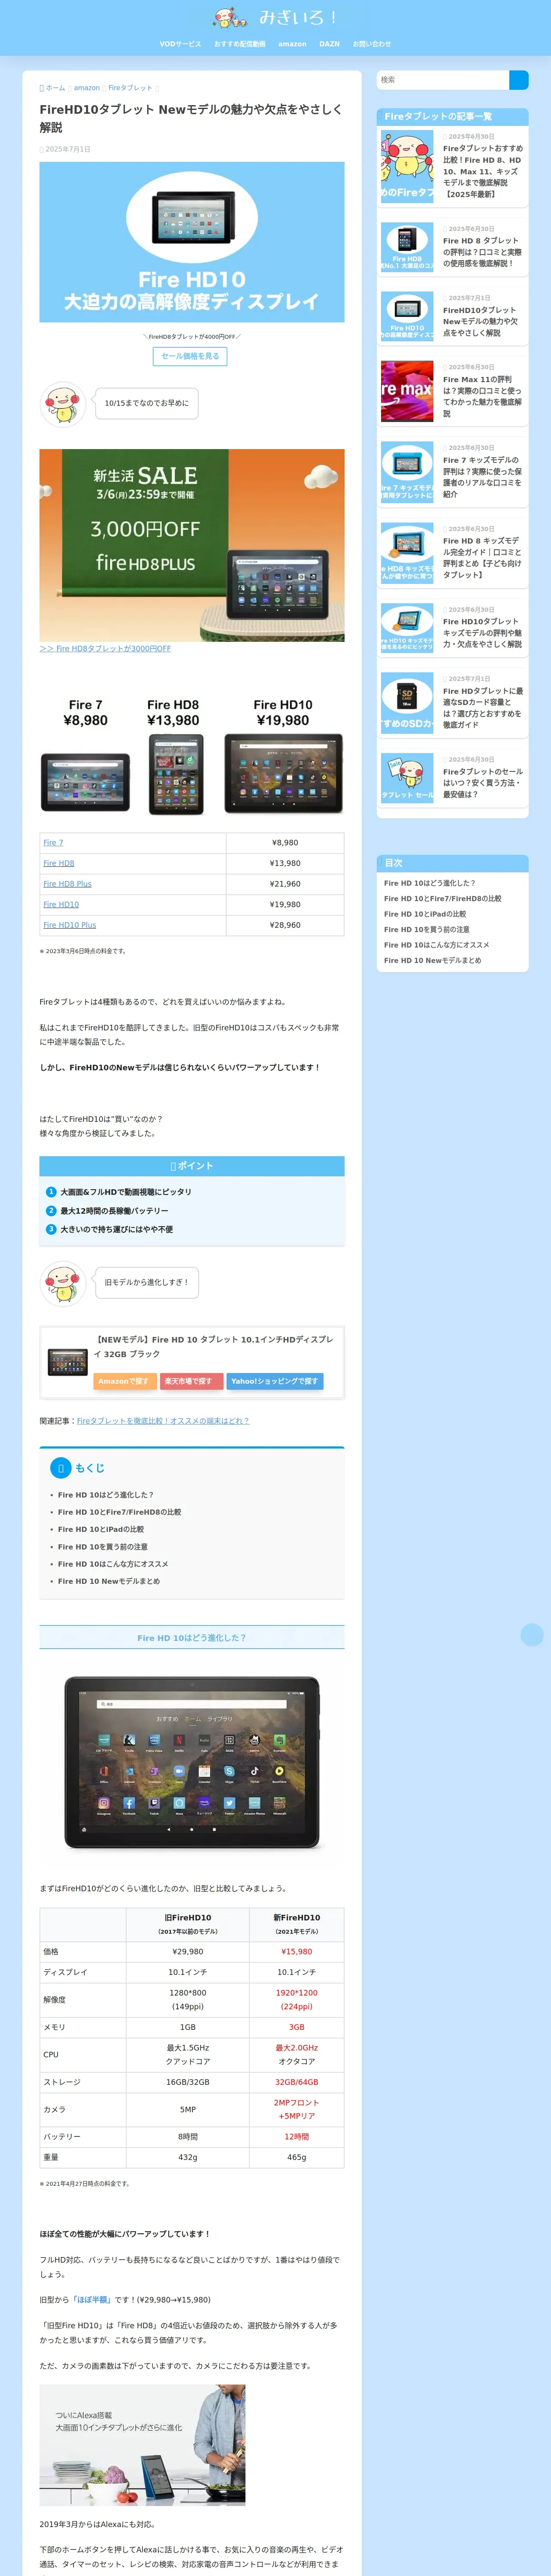Go to amazon breadcrumb link
This screenshot has height=2576, width=551.
pyautogui.click(x=87, y=88)
